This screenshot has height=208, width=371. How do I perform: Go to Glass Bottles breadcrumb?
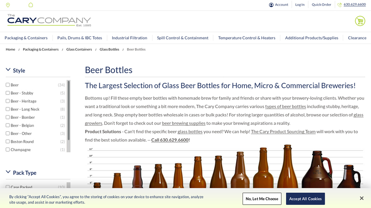(x=109, y=49)
